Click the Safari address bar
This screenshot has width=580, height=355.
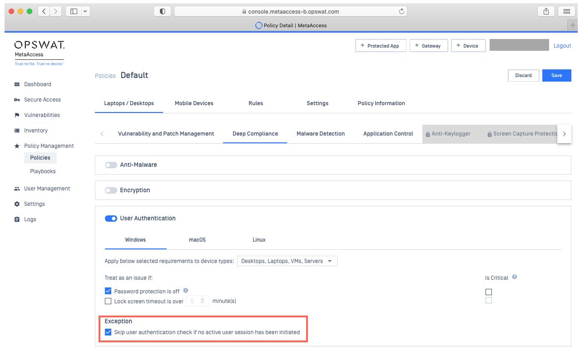coord(291,11)
